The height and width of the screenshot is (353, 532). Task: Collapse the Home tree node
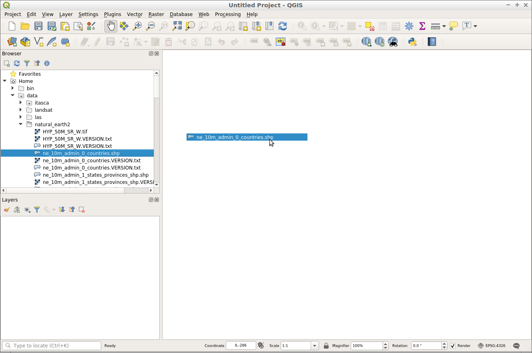click(5, 81)
